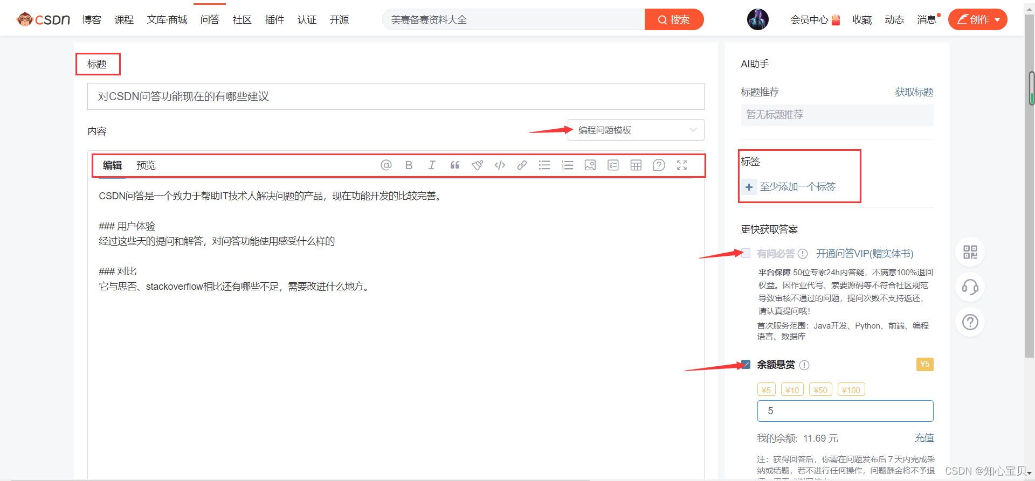This screenshot has height=481, width=1035.
Task: Open the 开源 nav item
Action: coord(339,20)
